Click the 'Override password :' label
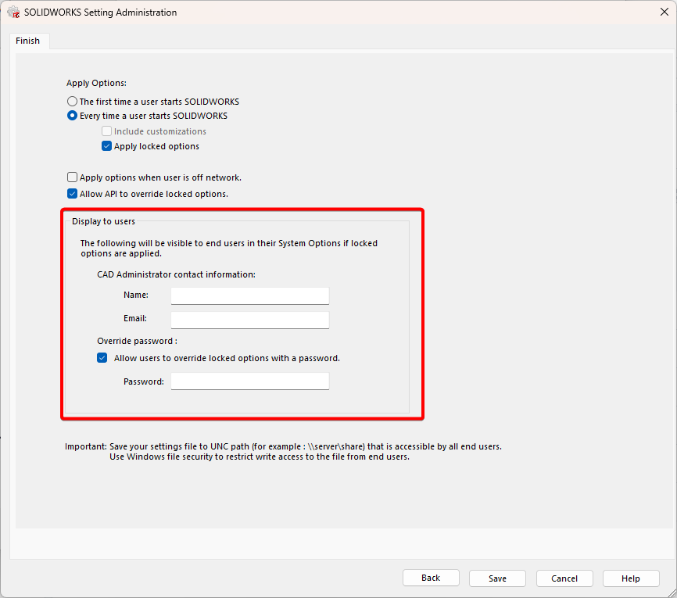The width and height of the screenshot is (677, 598). pyautogui.click(x=138, y=341)
